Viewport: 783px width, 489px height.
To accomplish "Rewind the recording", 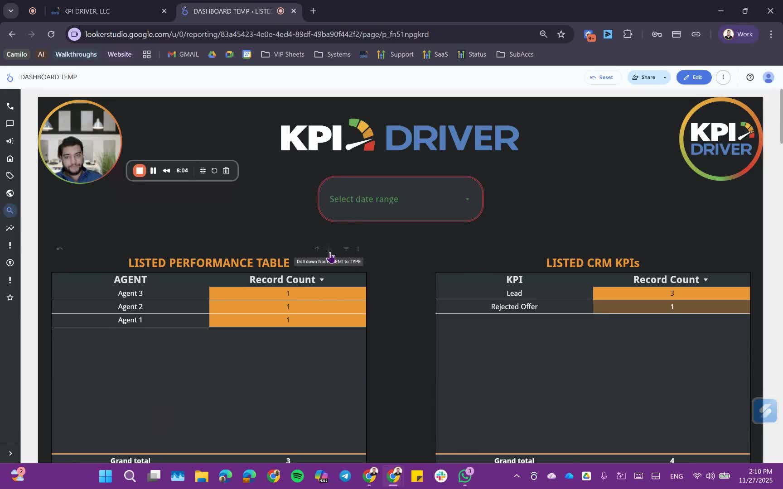I will point(166,171).
